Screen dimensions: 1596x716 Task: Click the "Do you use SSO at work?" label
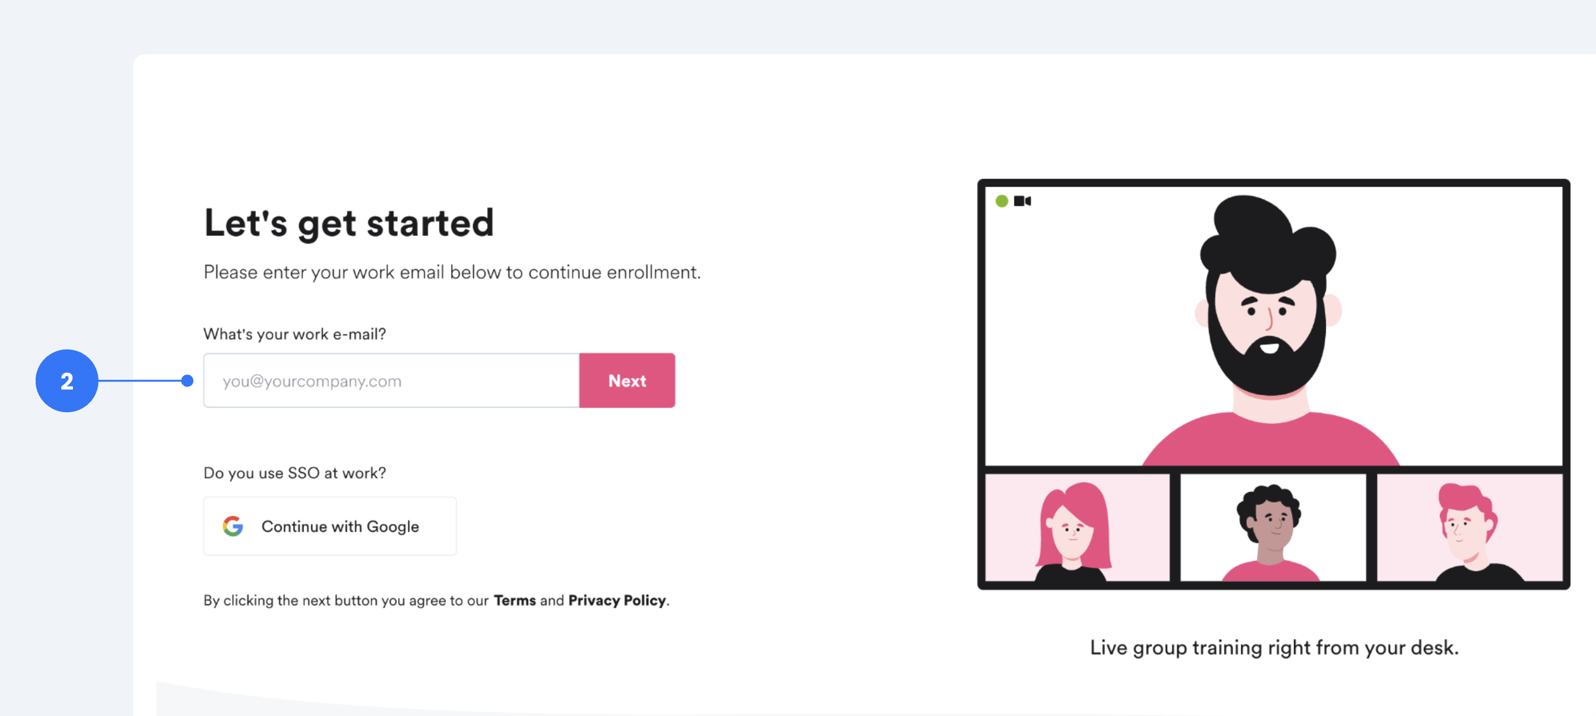pyautogui.click(x=295, y=473)
